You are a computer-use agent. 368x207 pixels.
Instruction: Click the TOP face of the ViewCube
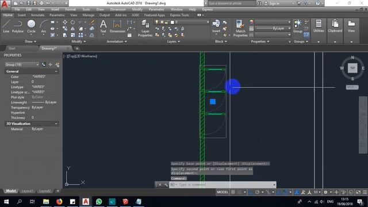coord(352,68)
